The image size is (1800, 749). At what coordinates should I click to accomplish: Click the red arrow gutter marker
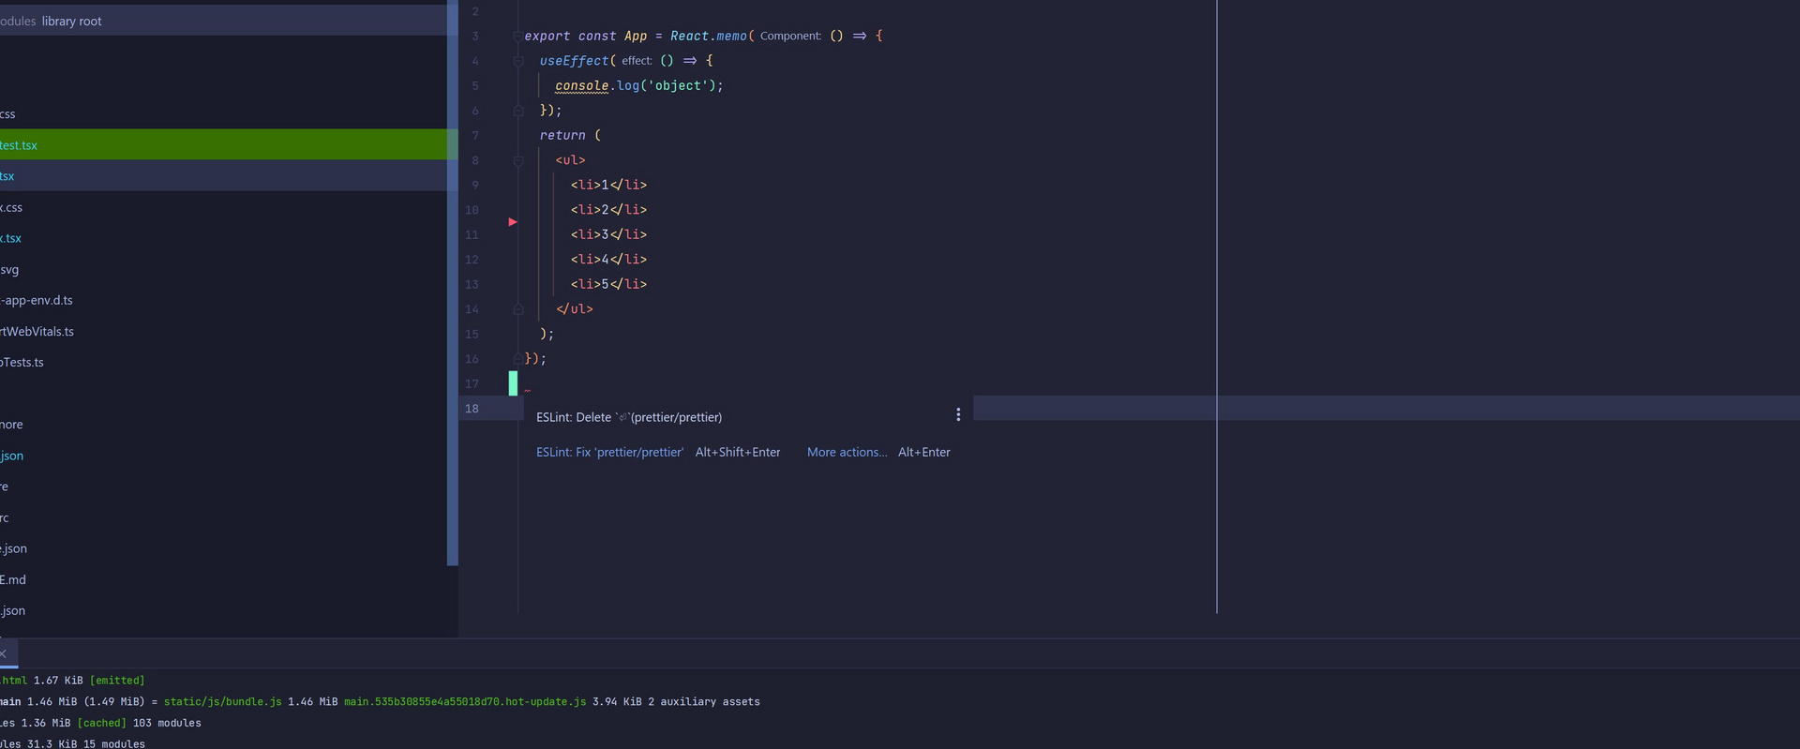(513, 222)
